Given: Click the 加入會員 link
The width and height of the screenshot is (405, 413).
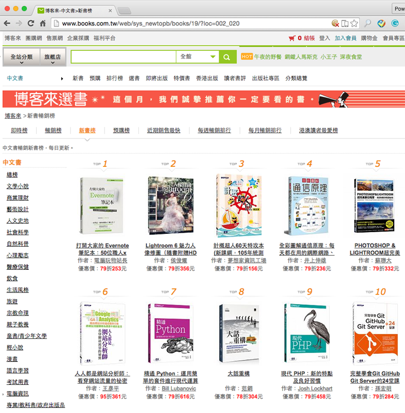Looking at the screenshot, I should [x=345, y=38].
